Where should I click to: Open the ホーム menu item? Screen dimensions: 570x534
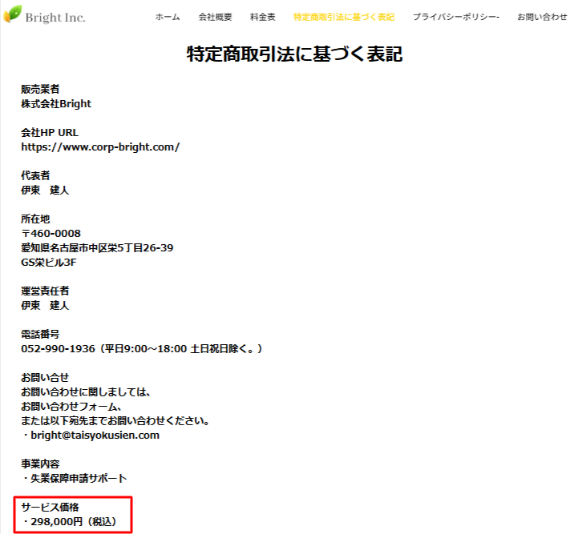(168, 17)
